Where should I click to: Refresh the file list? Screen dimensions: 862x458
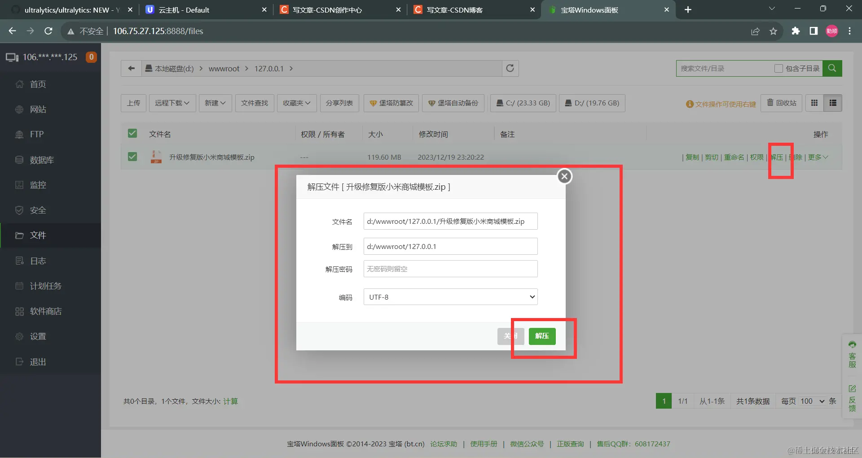510,68
